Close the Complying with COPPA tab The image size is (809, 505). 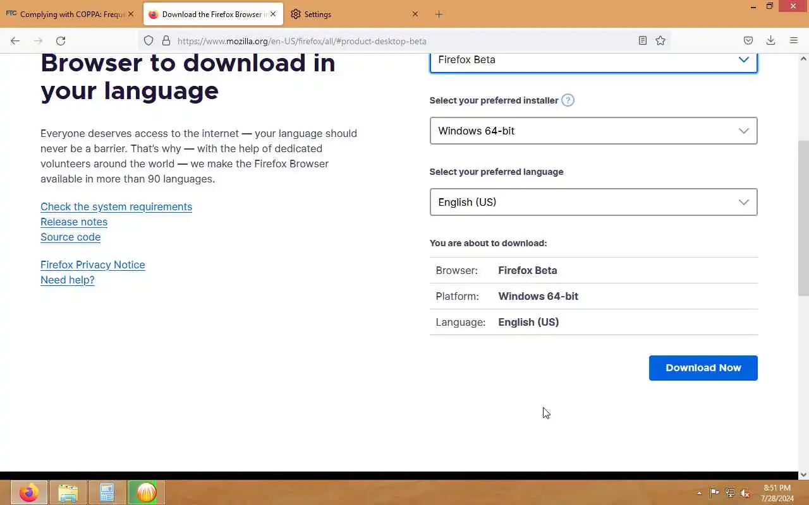(x=131, y=14)
